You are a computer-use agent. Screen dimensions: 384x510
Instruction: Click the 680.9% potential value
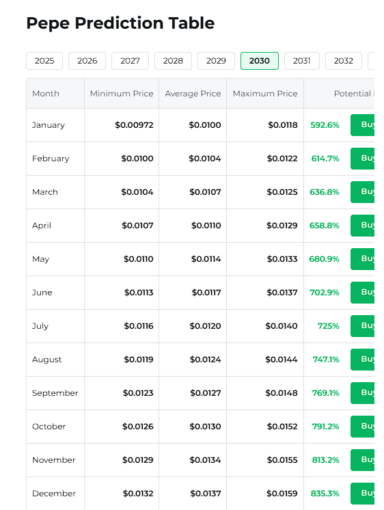coord(324,259)
